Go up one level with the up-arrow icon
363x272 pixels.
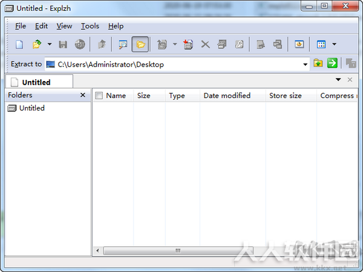pyautogui.click(x=102, y=44)
